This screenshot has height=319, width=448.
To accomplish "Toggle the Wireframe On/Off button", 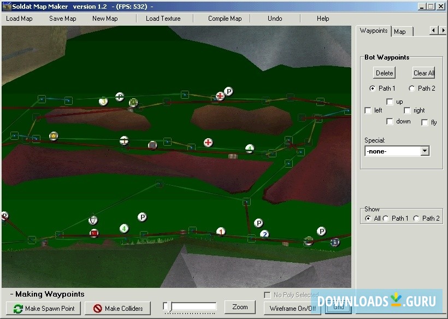I will [293, 309].
